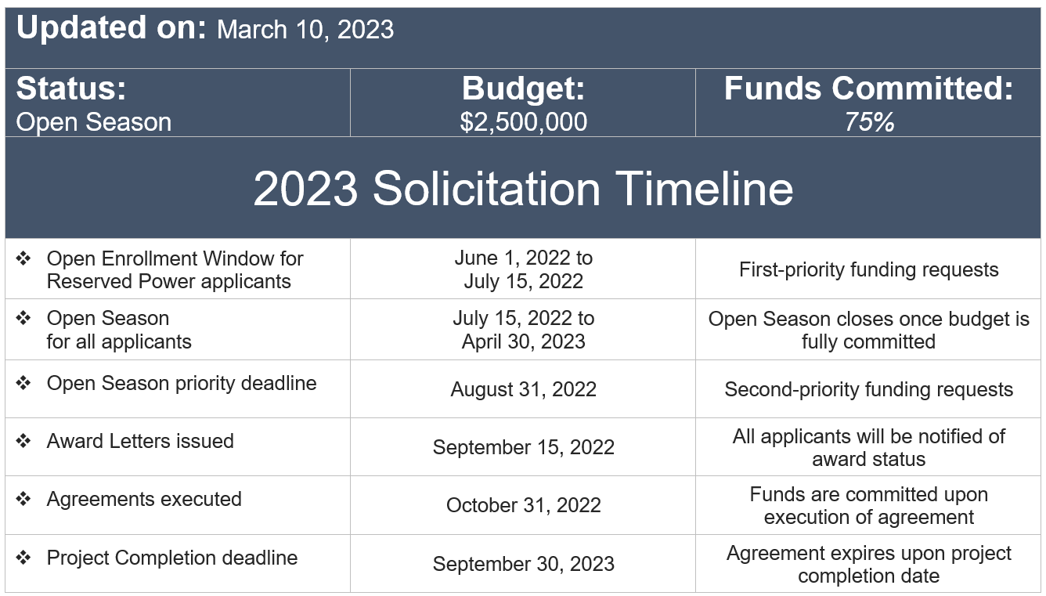Click the August 31, 2022 date cell
This screenshot has width=1046, height=596.
523,389
